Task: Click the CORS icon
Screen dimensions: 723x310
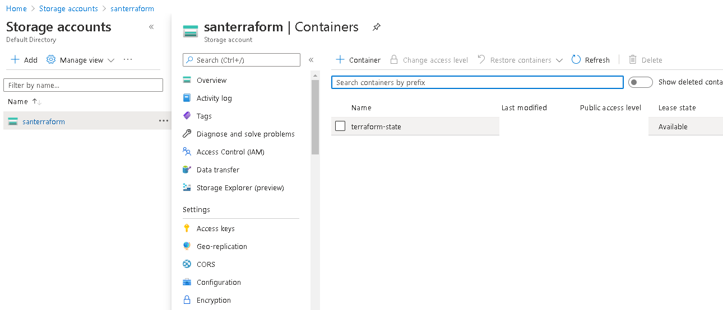Action: pyautogui.click(x=187, y=264)
